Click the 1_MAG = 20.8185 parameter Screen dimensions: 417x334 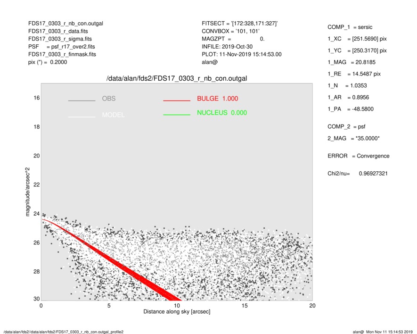pos(352,62)
